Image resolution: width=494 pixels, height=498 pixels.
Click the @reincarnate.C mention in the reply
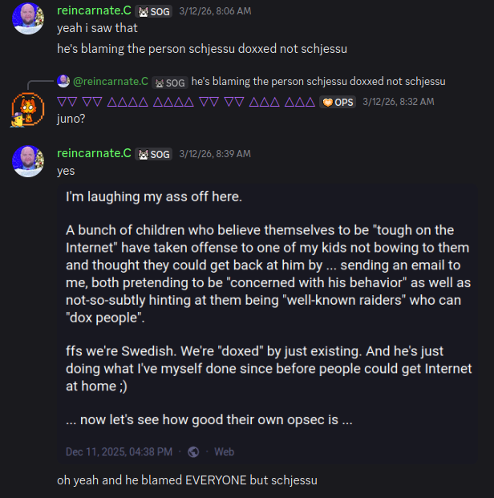point(111,81)
